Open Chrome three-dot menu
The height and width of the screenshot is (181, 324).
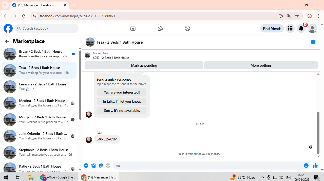tap(319, 16)
